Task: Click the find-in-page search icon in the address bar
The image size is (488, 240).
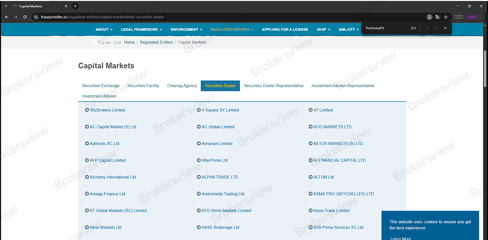Action: pyautogui.click(x=430, y=17)
